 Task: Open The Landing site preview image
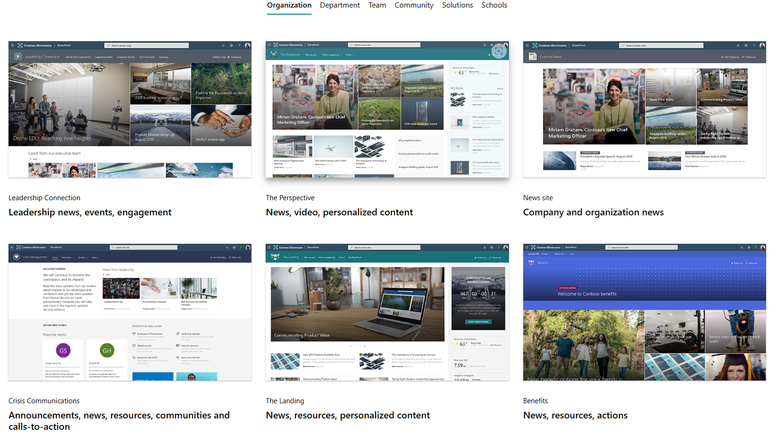coord(387,312)
